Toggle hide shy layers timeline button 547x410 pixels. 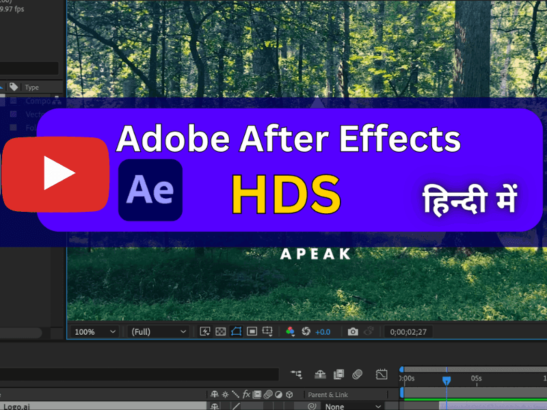320,374
